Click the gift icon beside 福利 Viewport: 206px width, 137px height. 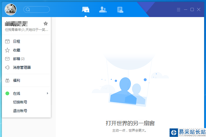pos(7,80)
